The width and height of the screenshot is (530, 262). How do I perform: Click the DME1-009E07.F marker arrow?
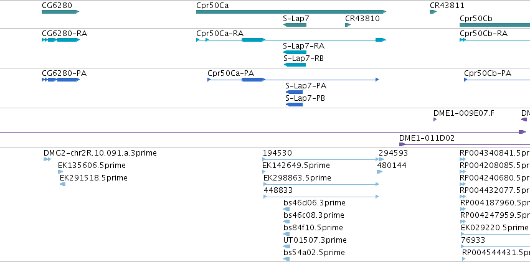pyautogui.click(x=435, y=119)
